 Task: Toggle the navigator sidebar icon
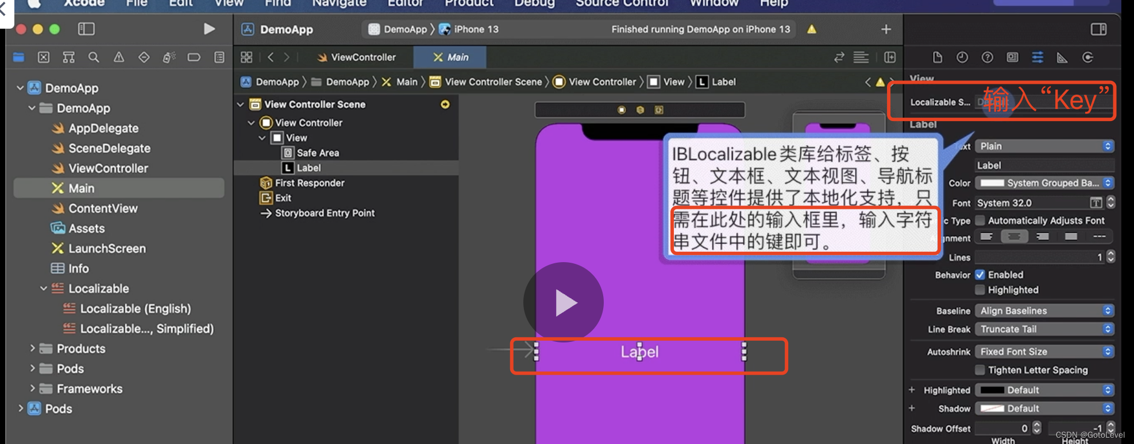pos(86,29)
